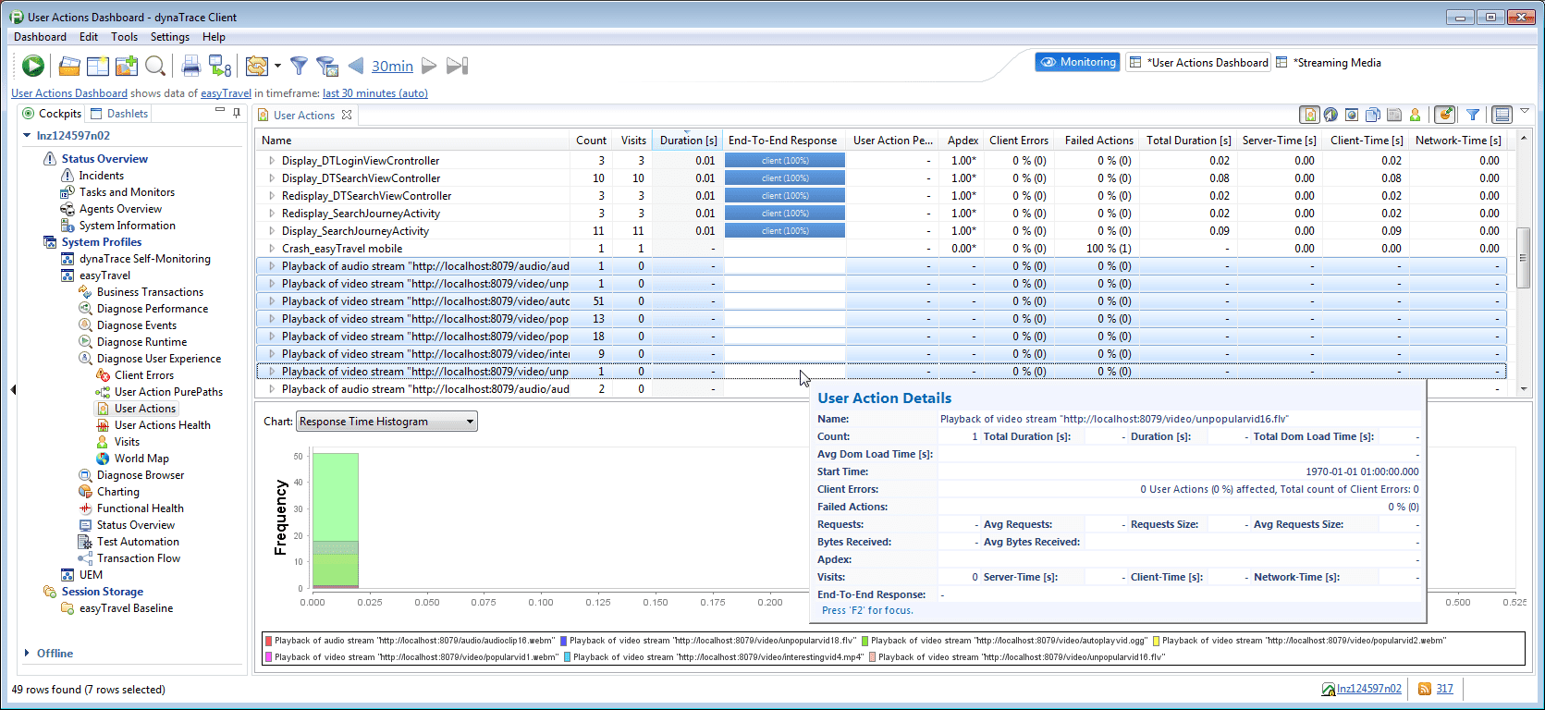
Task: Click the audiocIip16.webm red legend swatch
Action: (268, 640)
